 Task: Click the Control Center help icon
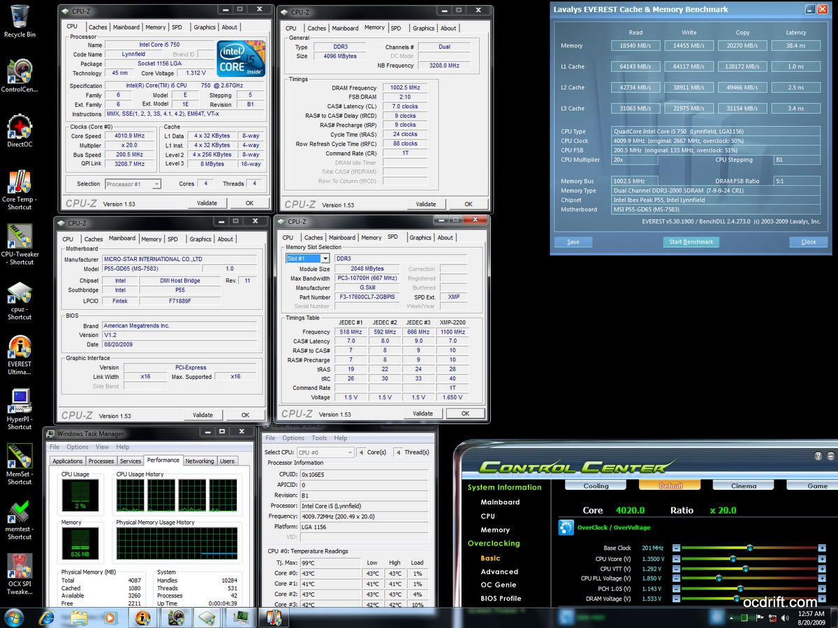click(x=818, y=456)
